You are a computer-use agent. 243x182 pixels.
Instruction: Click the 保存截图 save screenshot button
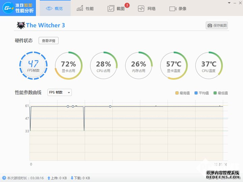(217, 25)
